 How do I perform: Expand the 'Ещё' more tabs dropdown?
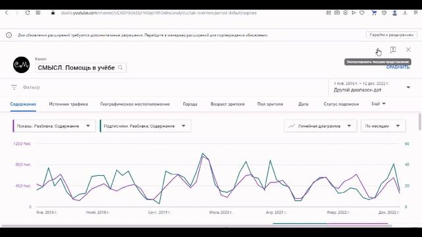378,104
